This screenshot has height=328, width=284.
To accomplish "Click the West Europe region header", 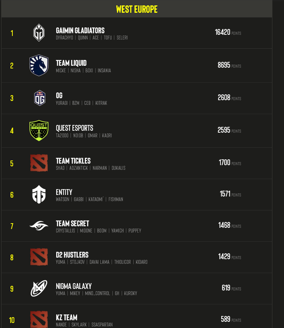I will [x=136, y=9].
